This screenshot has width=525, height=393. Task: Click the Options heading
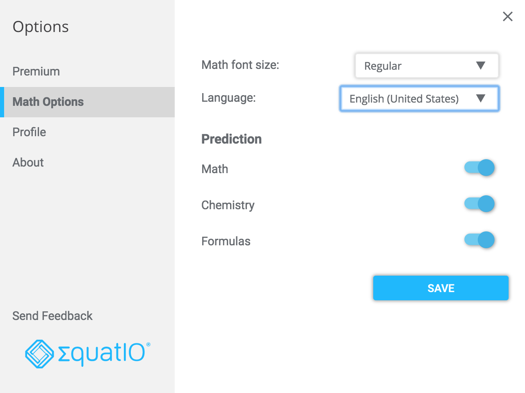point(41,27)
